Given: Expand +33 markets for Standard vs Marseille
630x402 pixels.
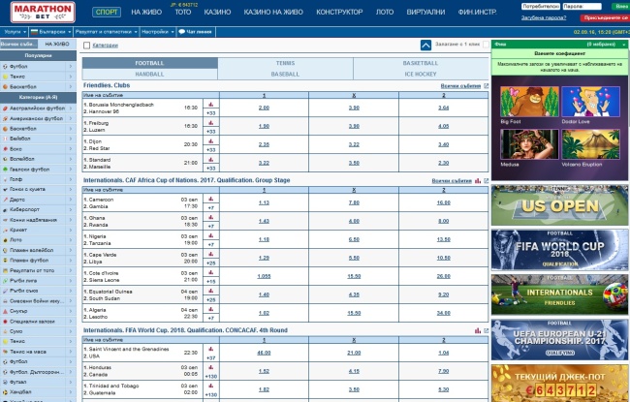Looking at the screenshot, I should pos(211,169).
